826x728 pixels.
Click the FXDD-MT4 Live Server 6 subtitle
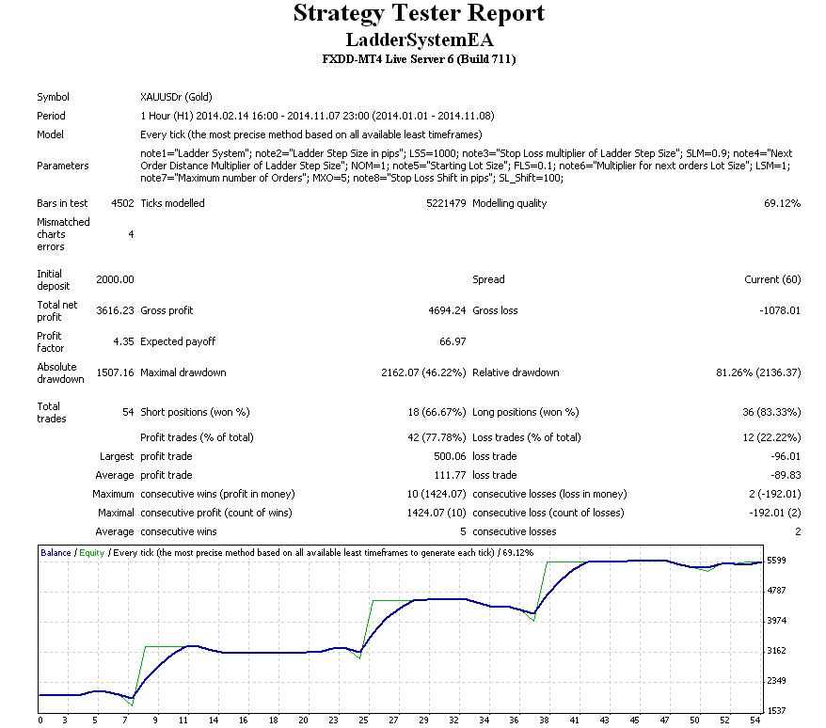pyautogui.click(x=419, y=59)
